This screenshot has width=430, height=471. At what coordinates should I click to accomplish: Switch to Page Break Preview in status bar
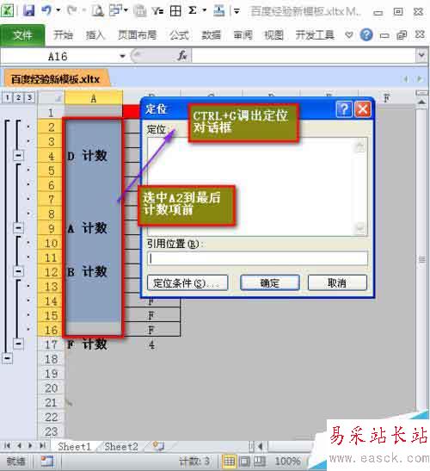point(259,461)
